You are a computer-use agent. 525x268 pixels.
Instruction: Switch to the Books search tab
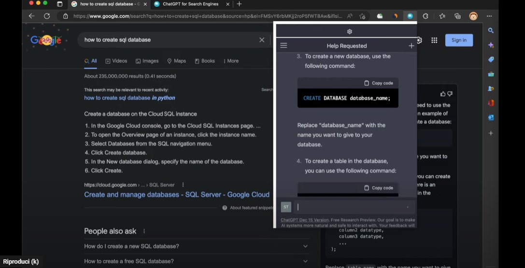(x=205, y=61)
